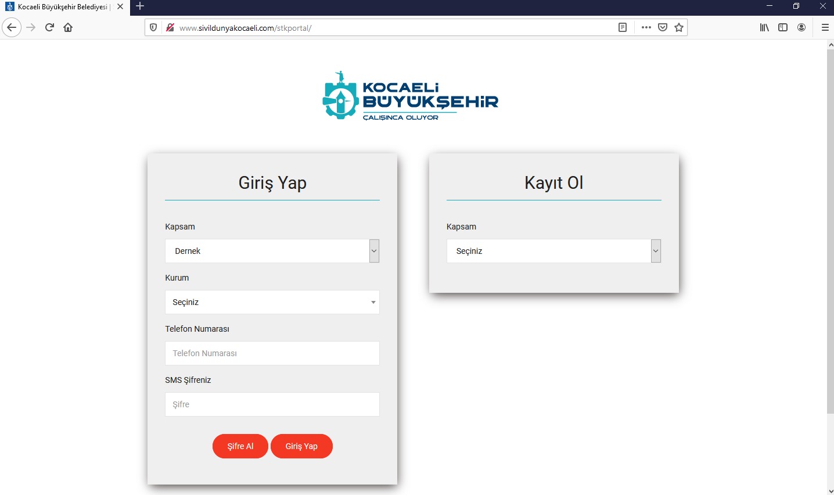Select the Kocaeli Büyükşehir Belediyesi tab

(x=64, y=7)
